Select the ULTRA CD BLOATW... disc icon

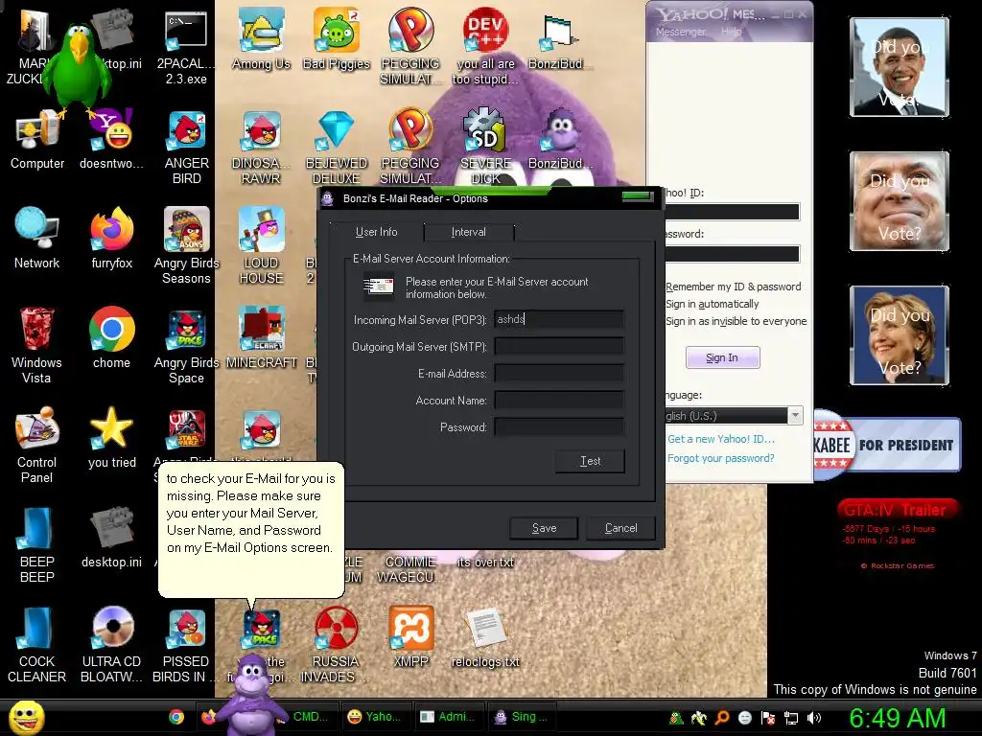point(112,645)
